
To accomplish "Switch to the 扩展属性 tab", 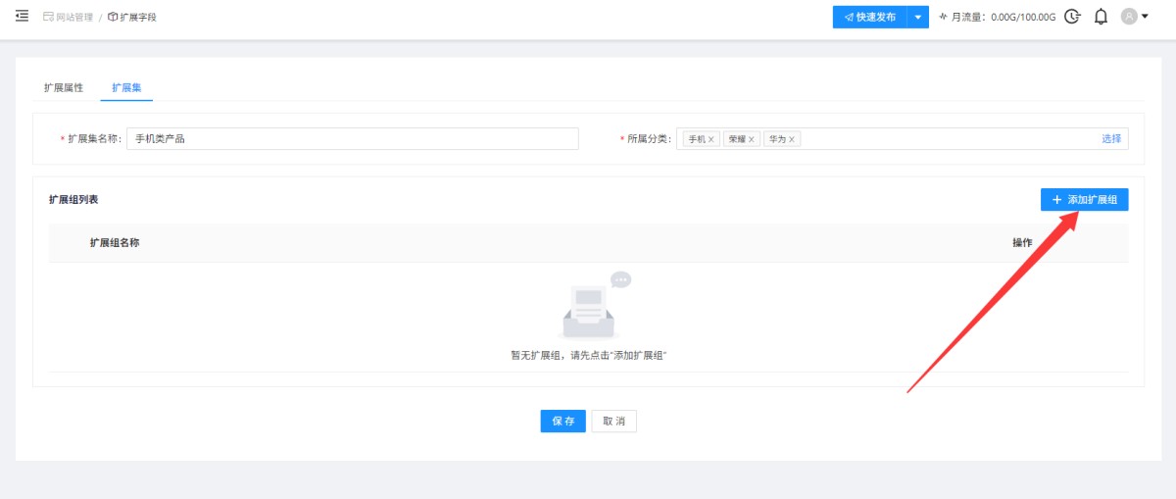I will click(64, 87).
